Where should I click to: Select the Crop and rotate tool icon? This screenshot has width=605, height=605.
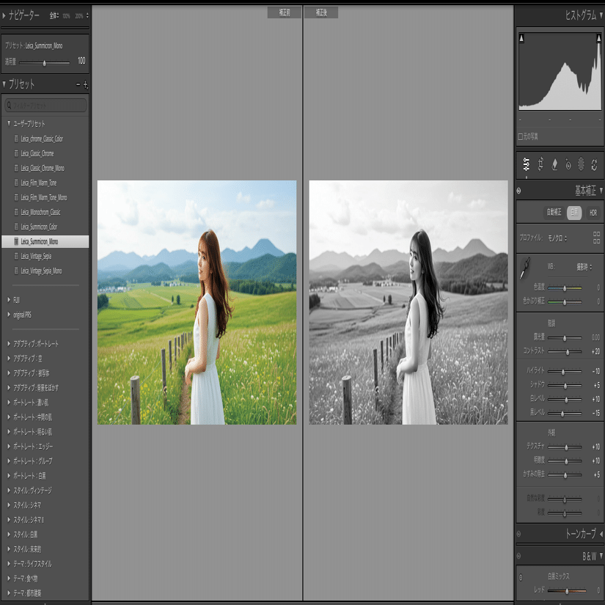click(540, 164)
